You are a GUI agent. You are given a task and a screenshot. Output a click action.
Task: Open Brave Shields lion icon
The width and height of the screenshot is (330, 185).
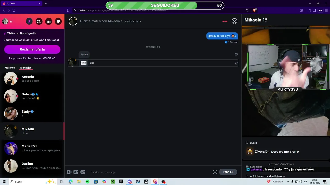pos(255,10)
